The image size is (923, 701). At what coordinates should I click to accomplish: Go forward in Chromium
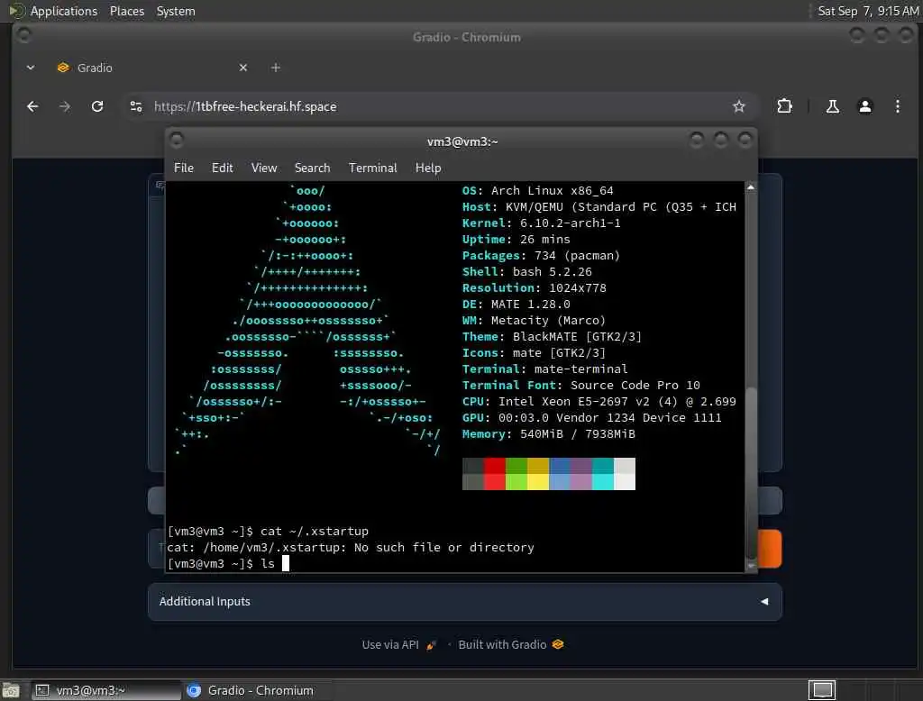tap(65, 106)
